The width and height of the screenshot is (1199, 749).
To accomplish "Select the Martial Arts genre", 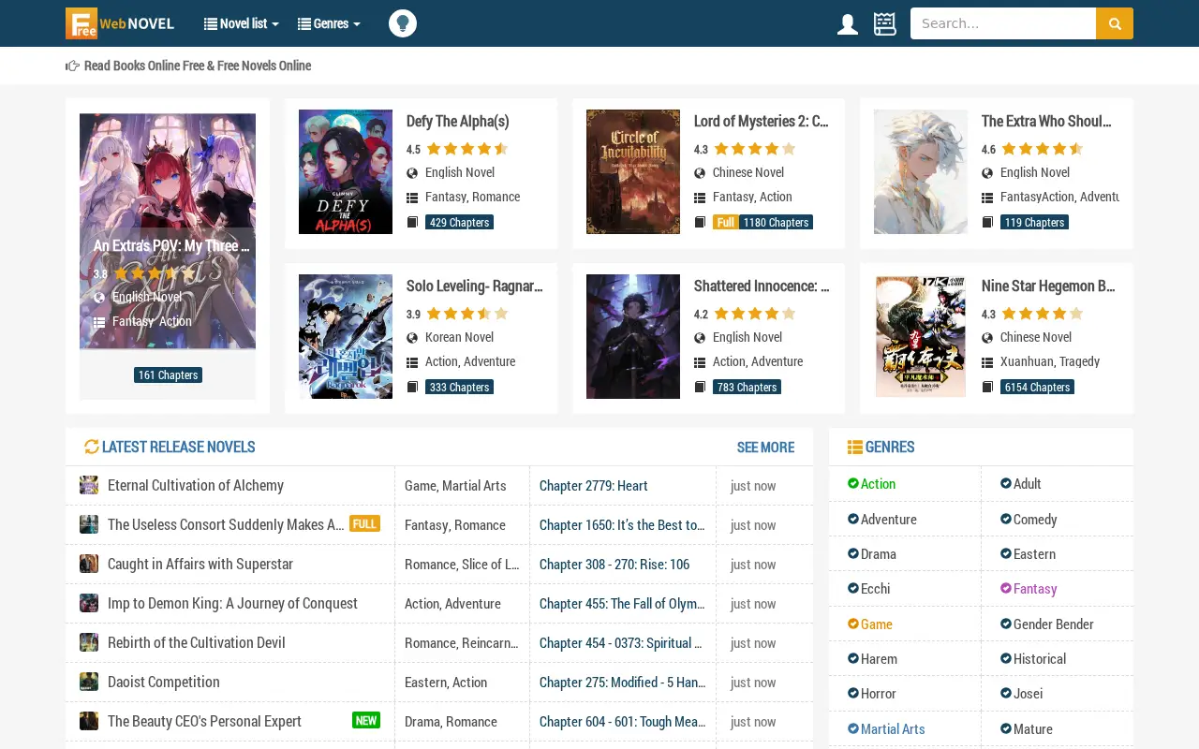I will (886, 728).
